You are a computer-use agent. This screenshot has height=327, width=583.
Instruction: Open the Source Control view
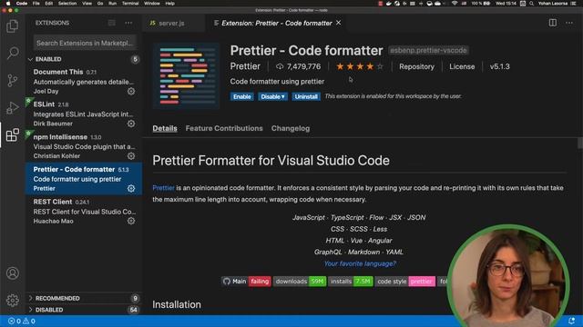coord(12,80)
